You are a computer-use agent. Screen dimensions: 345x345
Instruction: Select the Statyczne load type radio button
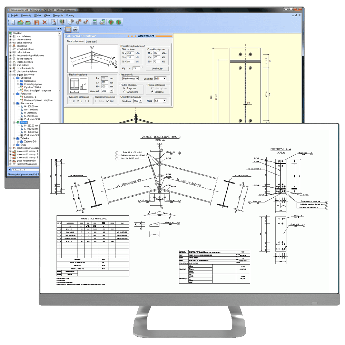point(124,88)
